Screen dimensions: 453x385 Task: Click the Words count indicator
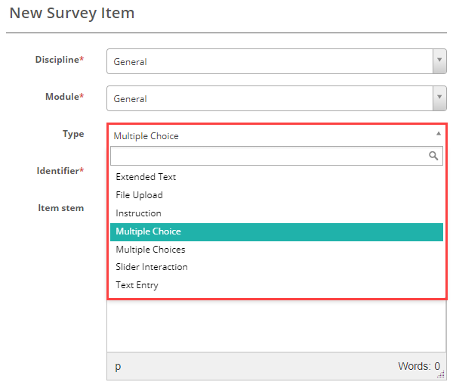[417, 367]
